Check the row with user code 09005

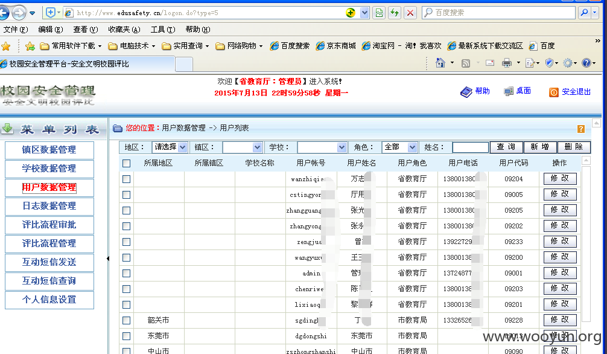click(126, 195)
